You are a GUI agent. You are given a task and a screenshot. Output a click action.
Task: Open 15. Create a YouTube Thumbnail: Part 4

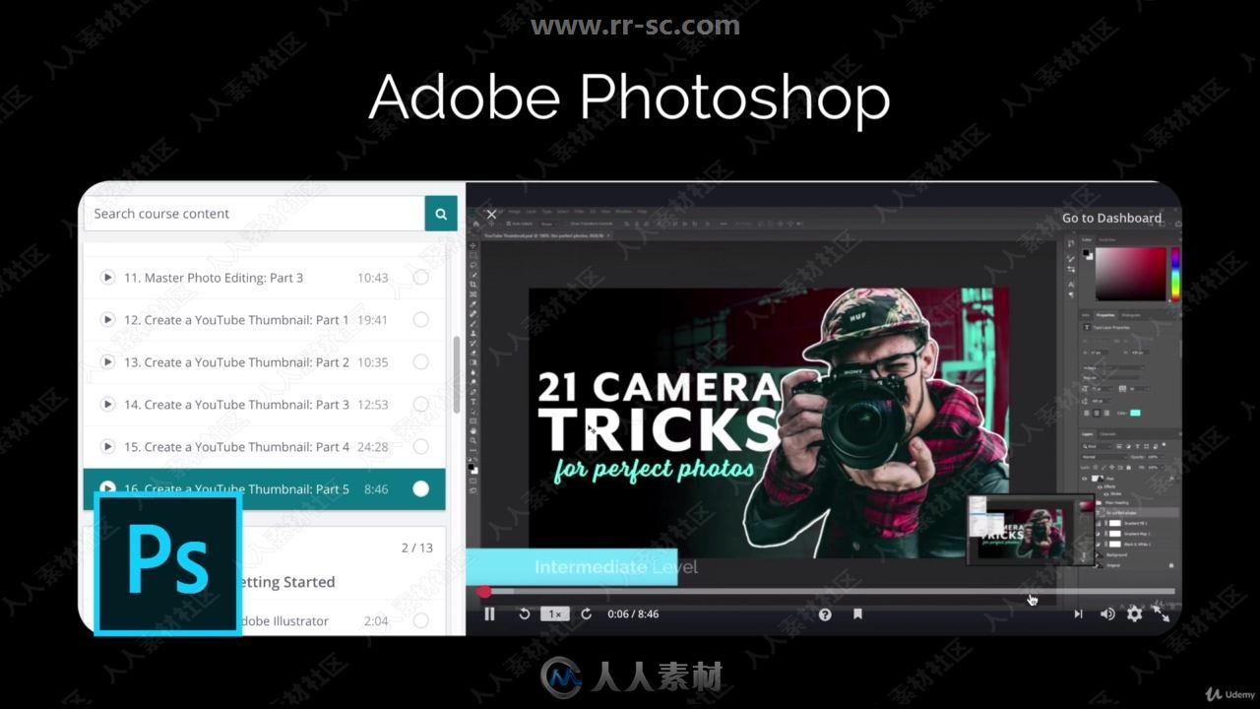pyautogui.click(x=236, y=447)
